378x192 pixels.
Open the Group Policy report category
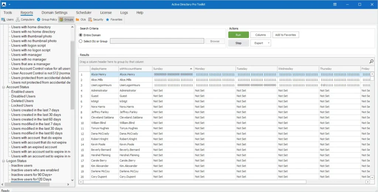tap(47, 19)
